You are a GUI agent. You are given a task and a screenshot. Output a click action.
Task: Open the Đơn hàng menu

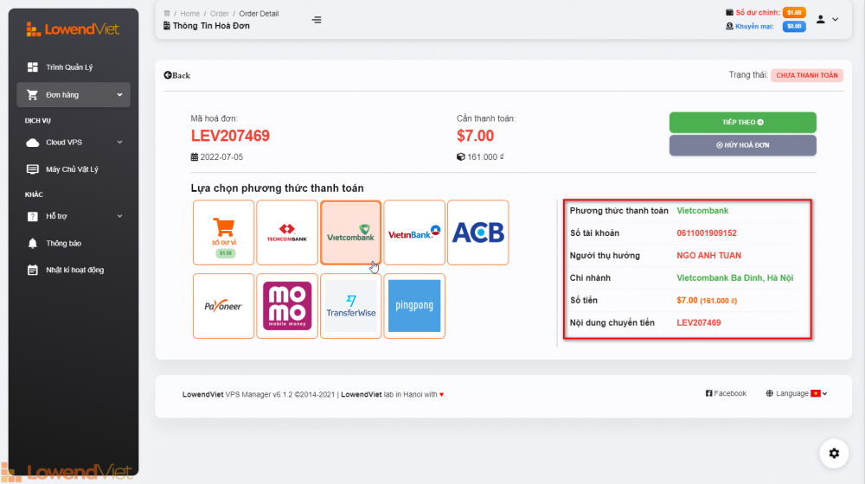(74, 95)
